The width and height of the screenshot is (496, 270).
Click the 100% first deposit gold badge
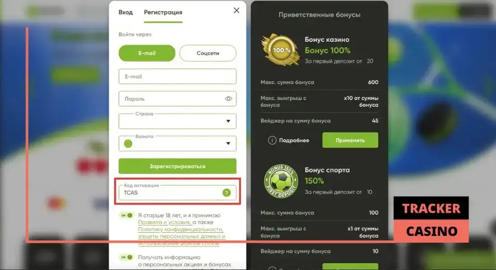coord(281,50)
